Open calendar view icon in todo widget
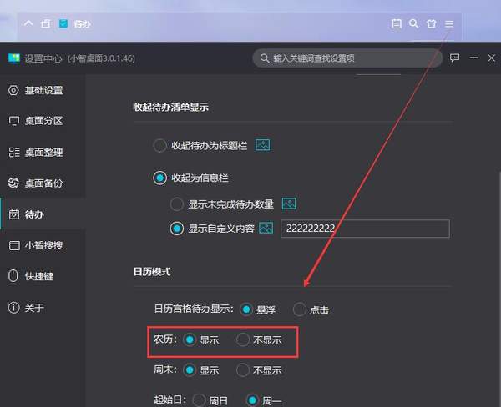501x407 pixels. [x=396, y=24]
